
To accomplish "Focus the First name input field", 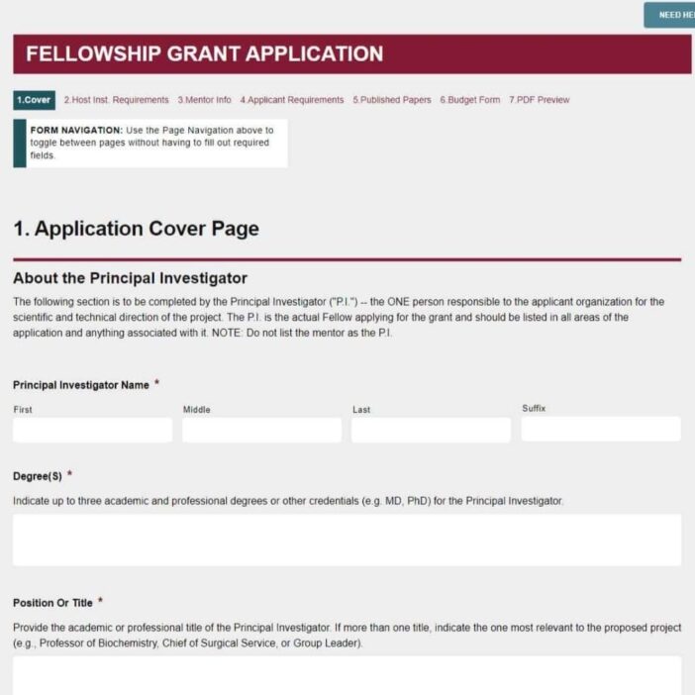I will (93, 430).
